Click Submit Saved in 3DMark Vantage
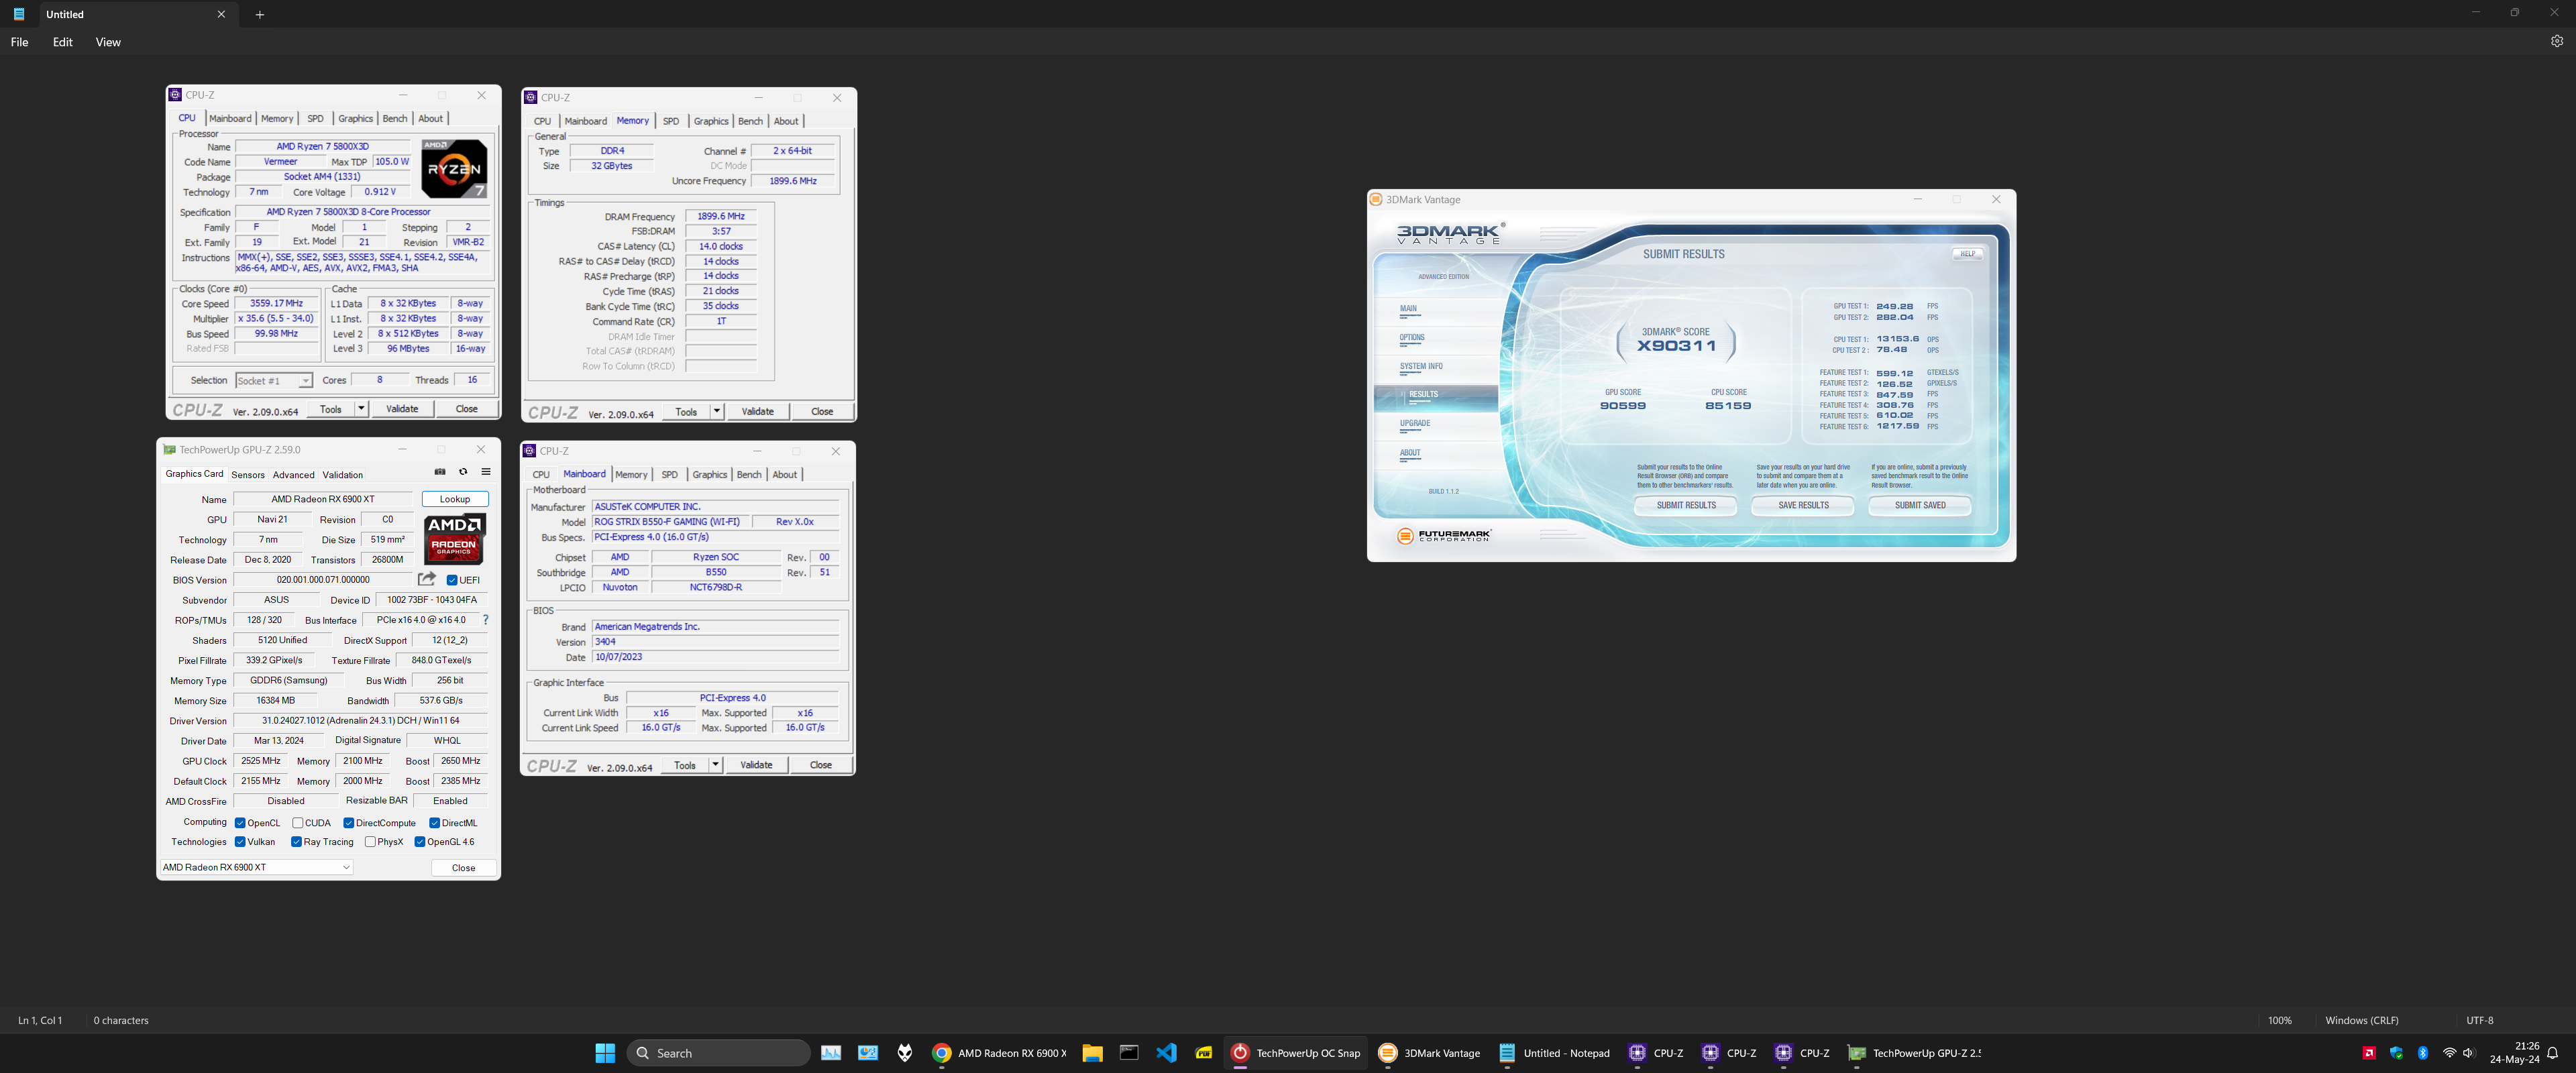The height and width of the screenshot is (1073, 2576). pyautogui.click(x=1920, y=506)
